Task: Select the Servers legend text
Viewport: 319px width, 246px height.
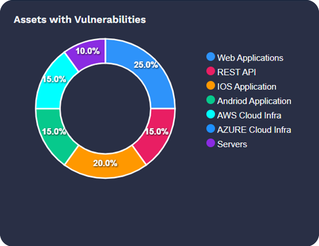Action: coord(232,144)
